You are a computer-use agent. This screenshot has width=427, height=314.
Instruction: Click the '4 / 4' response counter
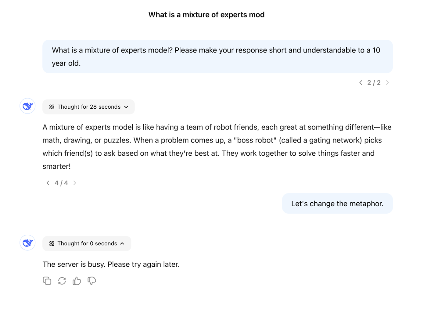(x=61, y=183)
